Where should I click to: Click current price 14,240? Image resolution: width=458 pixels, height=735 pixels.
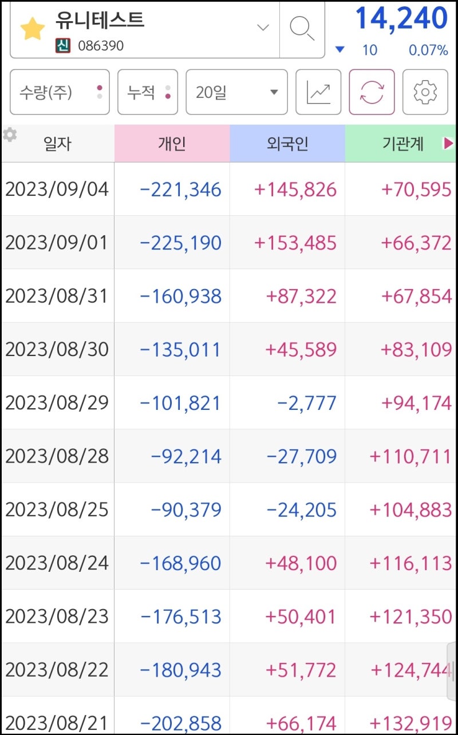coord(401,18)
